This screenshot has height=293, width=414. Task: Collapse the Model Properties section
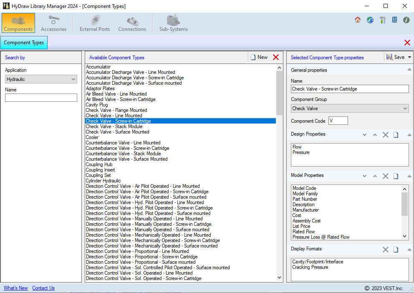[x=409, y=176]
